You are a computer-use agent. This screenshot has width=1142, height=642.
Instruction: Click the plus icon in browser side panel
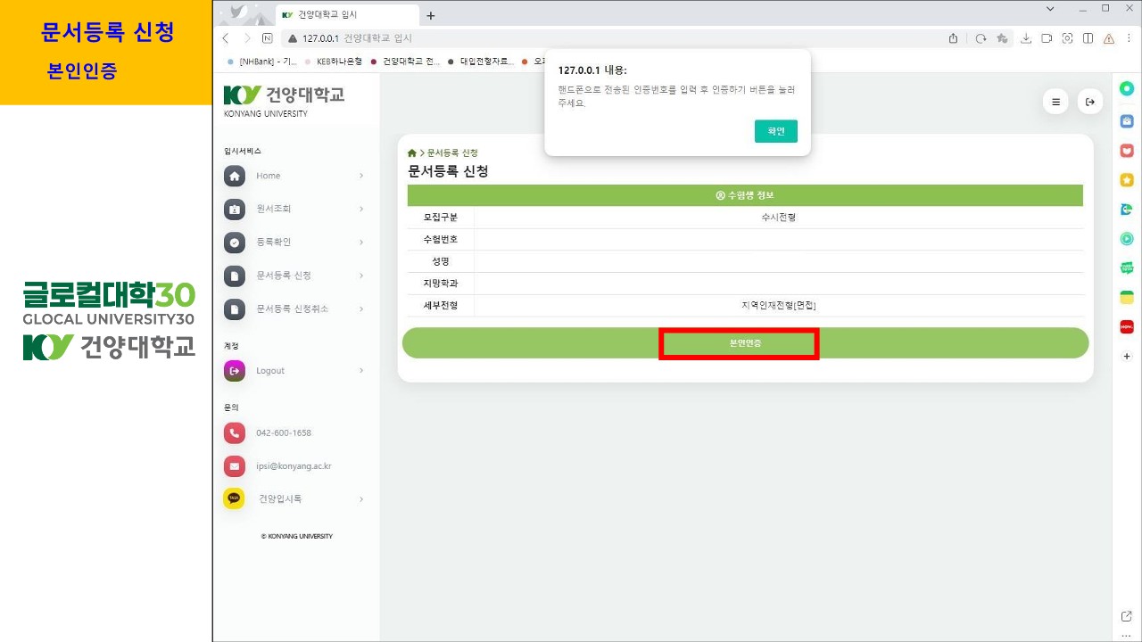click(1127, 356)
